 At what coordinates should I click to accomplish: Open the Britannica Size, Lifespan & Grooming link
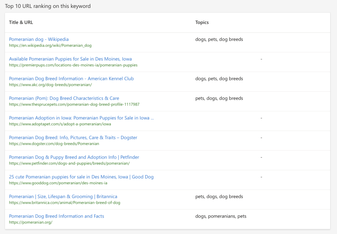(63, 196)
